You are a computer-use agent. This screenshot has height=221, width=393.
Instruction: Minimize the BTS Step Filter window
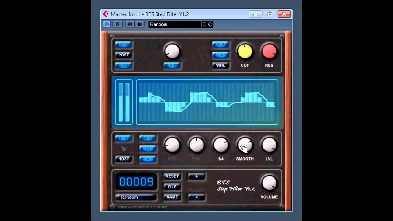255,14
